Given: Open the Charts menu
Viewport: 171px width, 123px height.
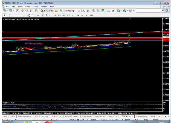Looking at the screenshot, I should pos(28,7).
